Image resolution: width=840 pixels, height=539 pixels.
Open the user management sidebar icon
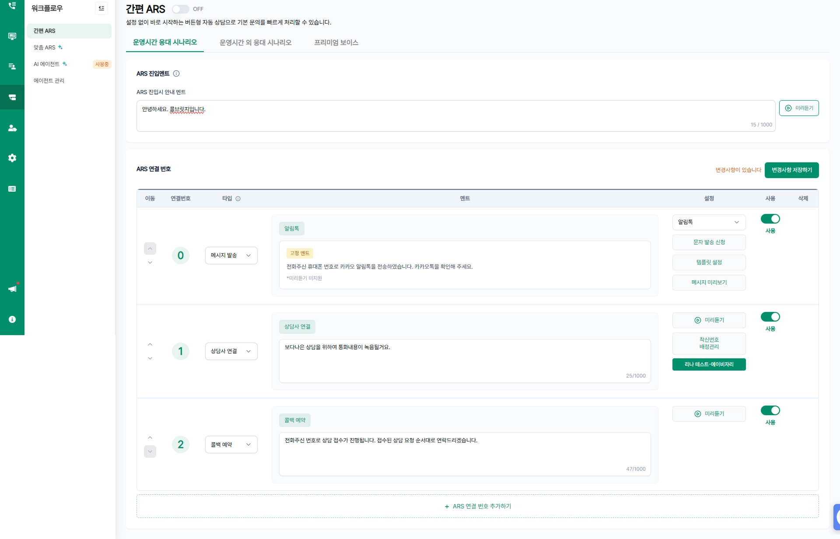pos(12,128)
